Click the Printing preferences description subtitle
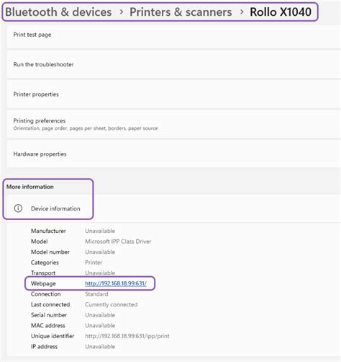Image resolution: width=341 pixels, height=362 pixels. pos(86,128)
